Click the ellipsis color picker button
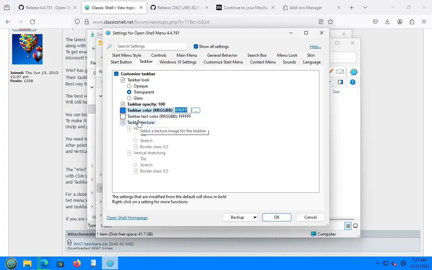432x270 pixels. [196, 110]
